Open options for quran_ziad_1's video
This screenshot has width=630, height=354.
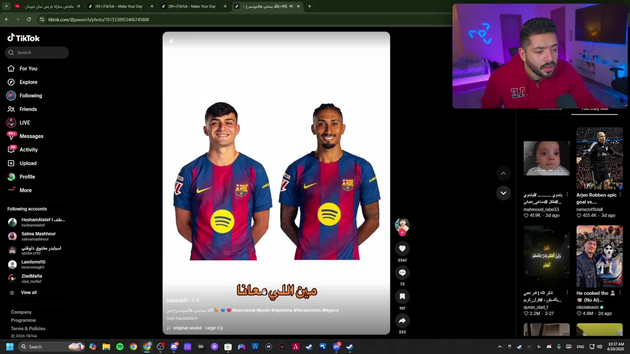tap(567, 293)
